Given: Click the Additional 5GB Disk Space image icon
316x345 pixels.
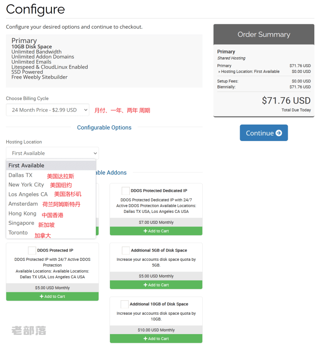Looking at the screenshot, I should (x=126, y=250).
